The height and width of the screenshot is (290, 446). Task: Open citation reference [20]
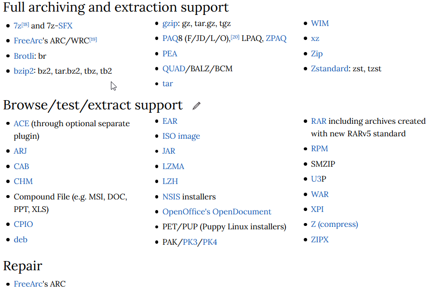click(235, 37)
